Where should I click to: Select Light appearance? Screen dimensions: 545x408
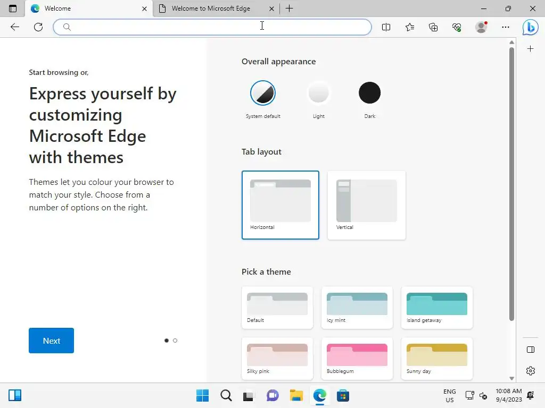318,93
